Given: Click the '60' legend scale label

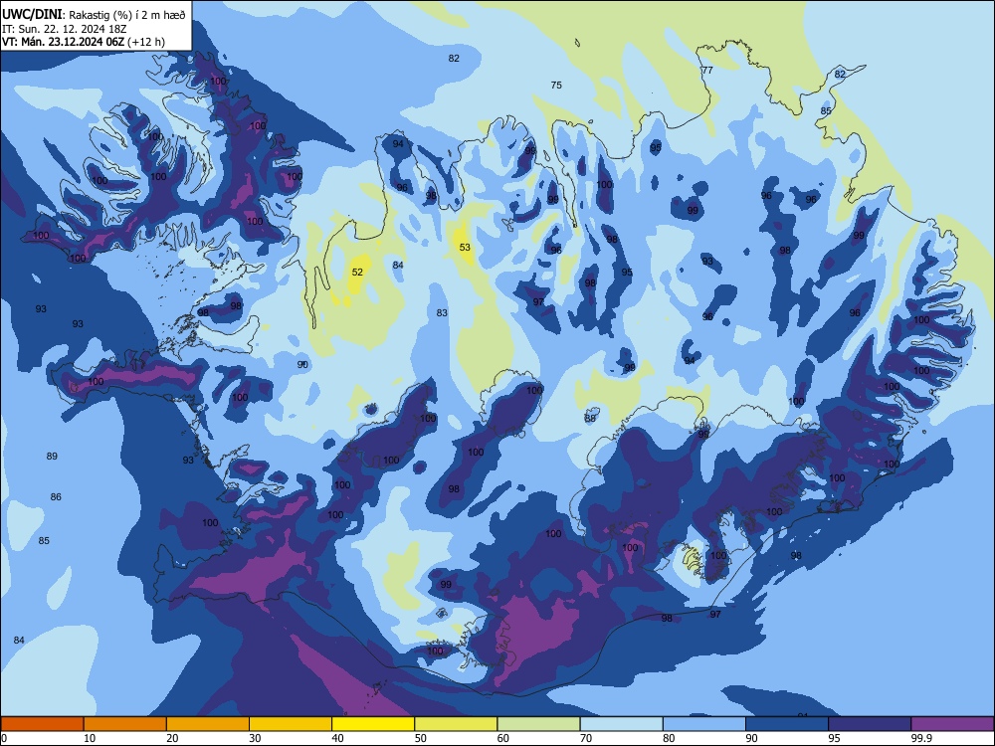Looking at the screenshot, I should (x=503, y=738).
